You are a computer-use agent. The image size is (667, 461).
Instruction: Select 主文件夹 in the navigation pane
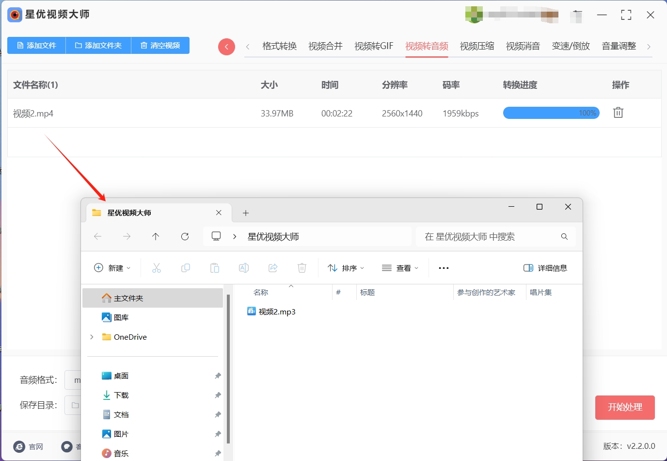pos(153,298)
